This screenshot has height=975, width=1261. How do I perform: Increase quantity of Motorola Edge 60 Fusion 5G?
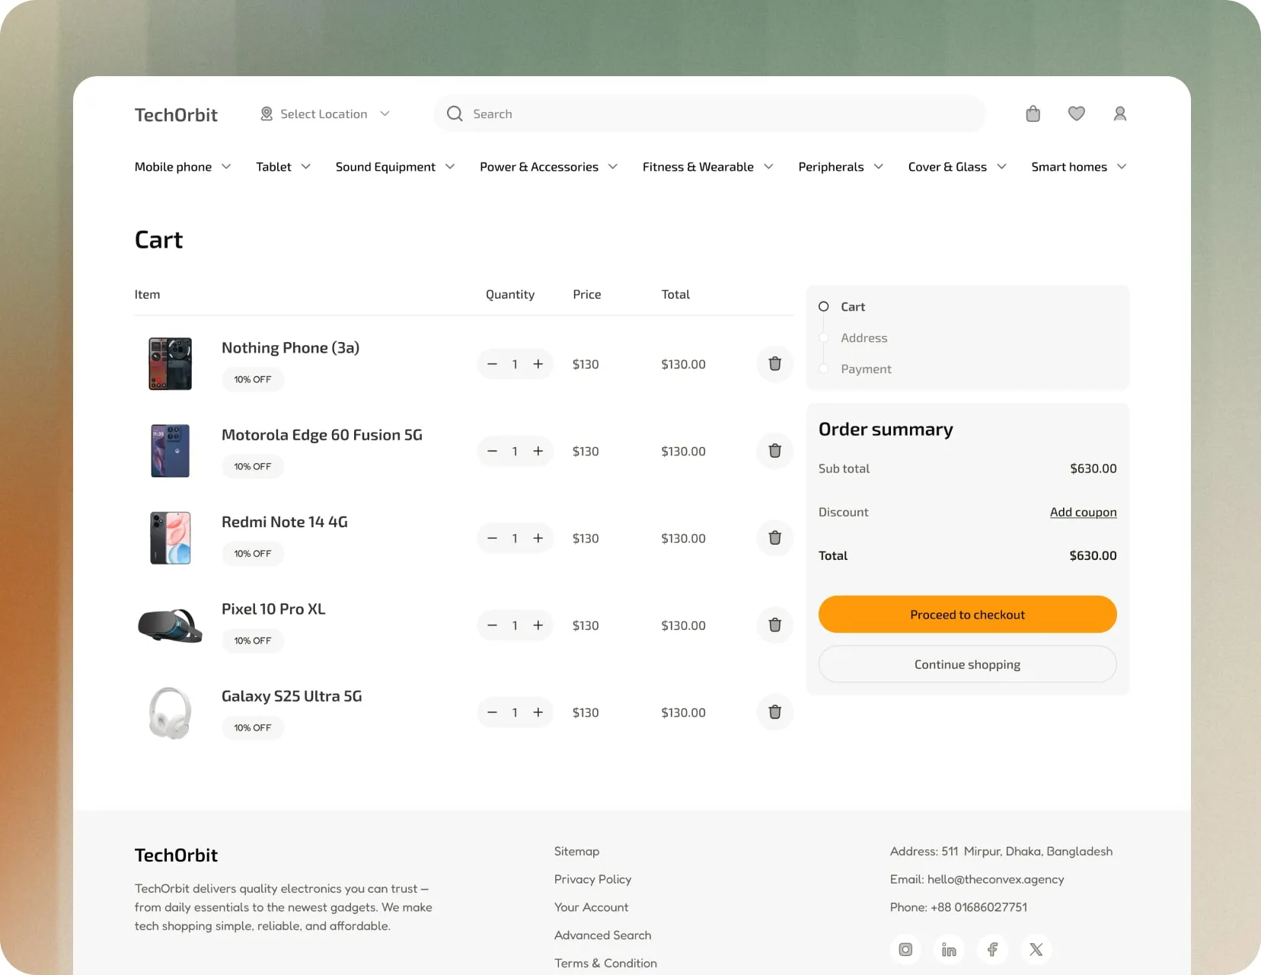[538, 452]
